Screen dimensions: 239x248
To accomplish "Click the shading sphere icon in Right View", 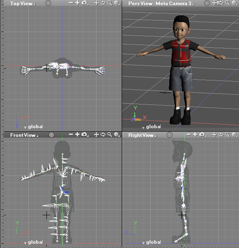I will click(x=235, y=135).
